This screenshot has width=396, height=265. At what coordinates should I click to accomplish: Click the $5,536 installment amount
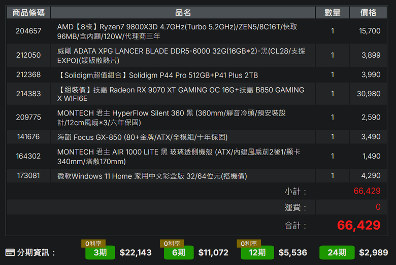click(293, 252)
